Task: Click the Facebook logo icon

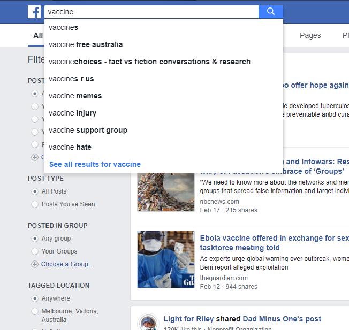Action: [34, 12]
